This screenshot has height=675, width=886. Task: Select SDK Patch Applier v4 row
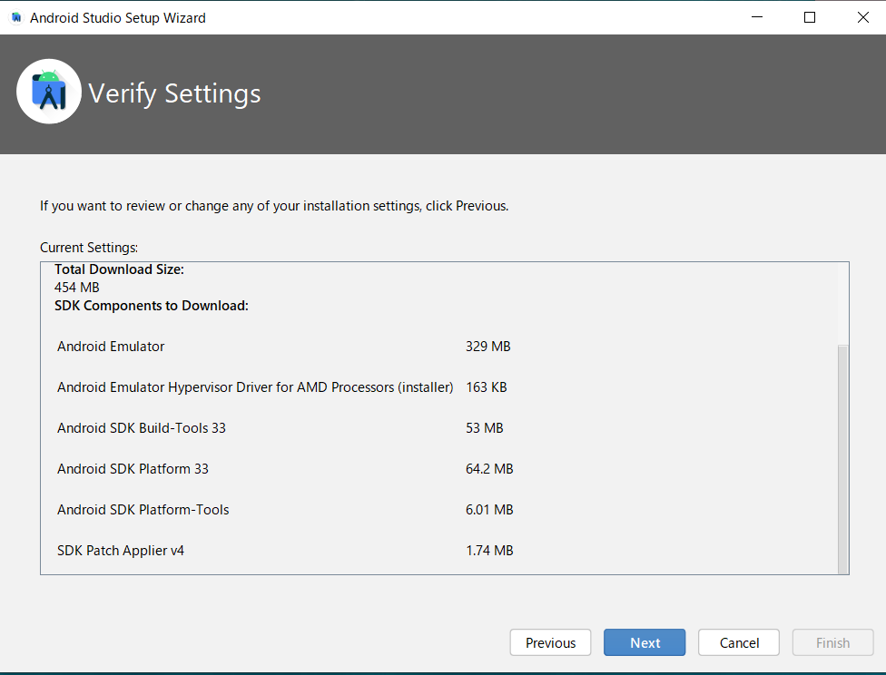tap(283, 550)
